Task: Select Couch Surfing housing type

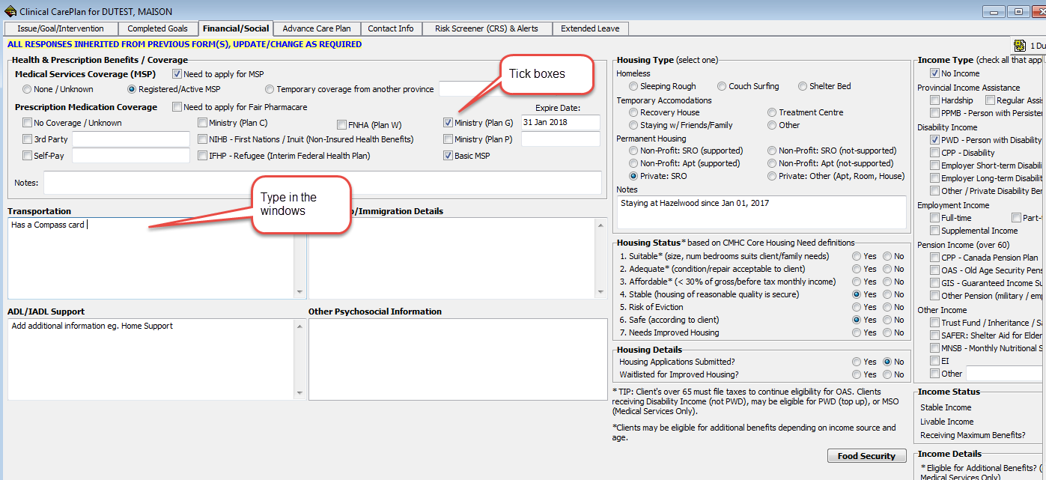Action: tap(722, 86)
